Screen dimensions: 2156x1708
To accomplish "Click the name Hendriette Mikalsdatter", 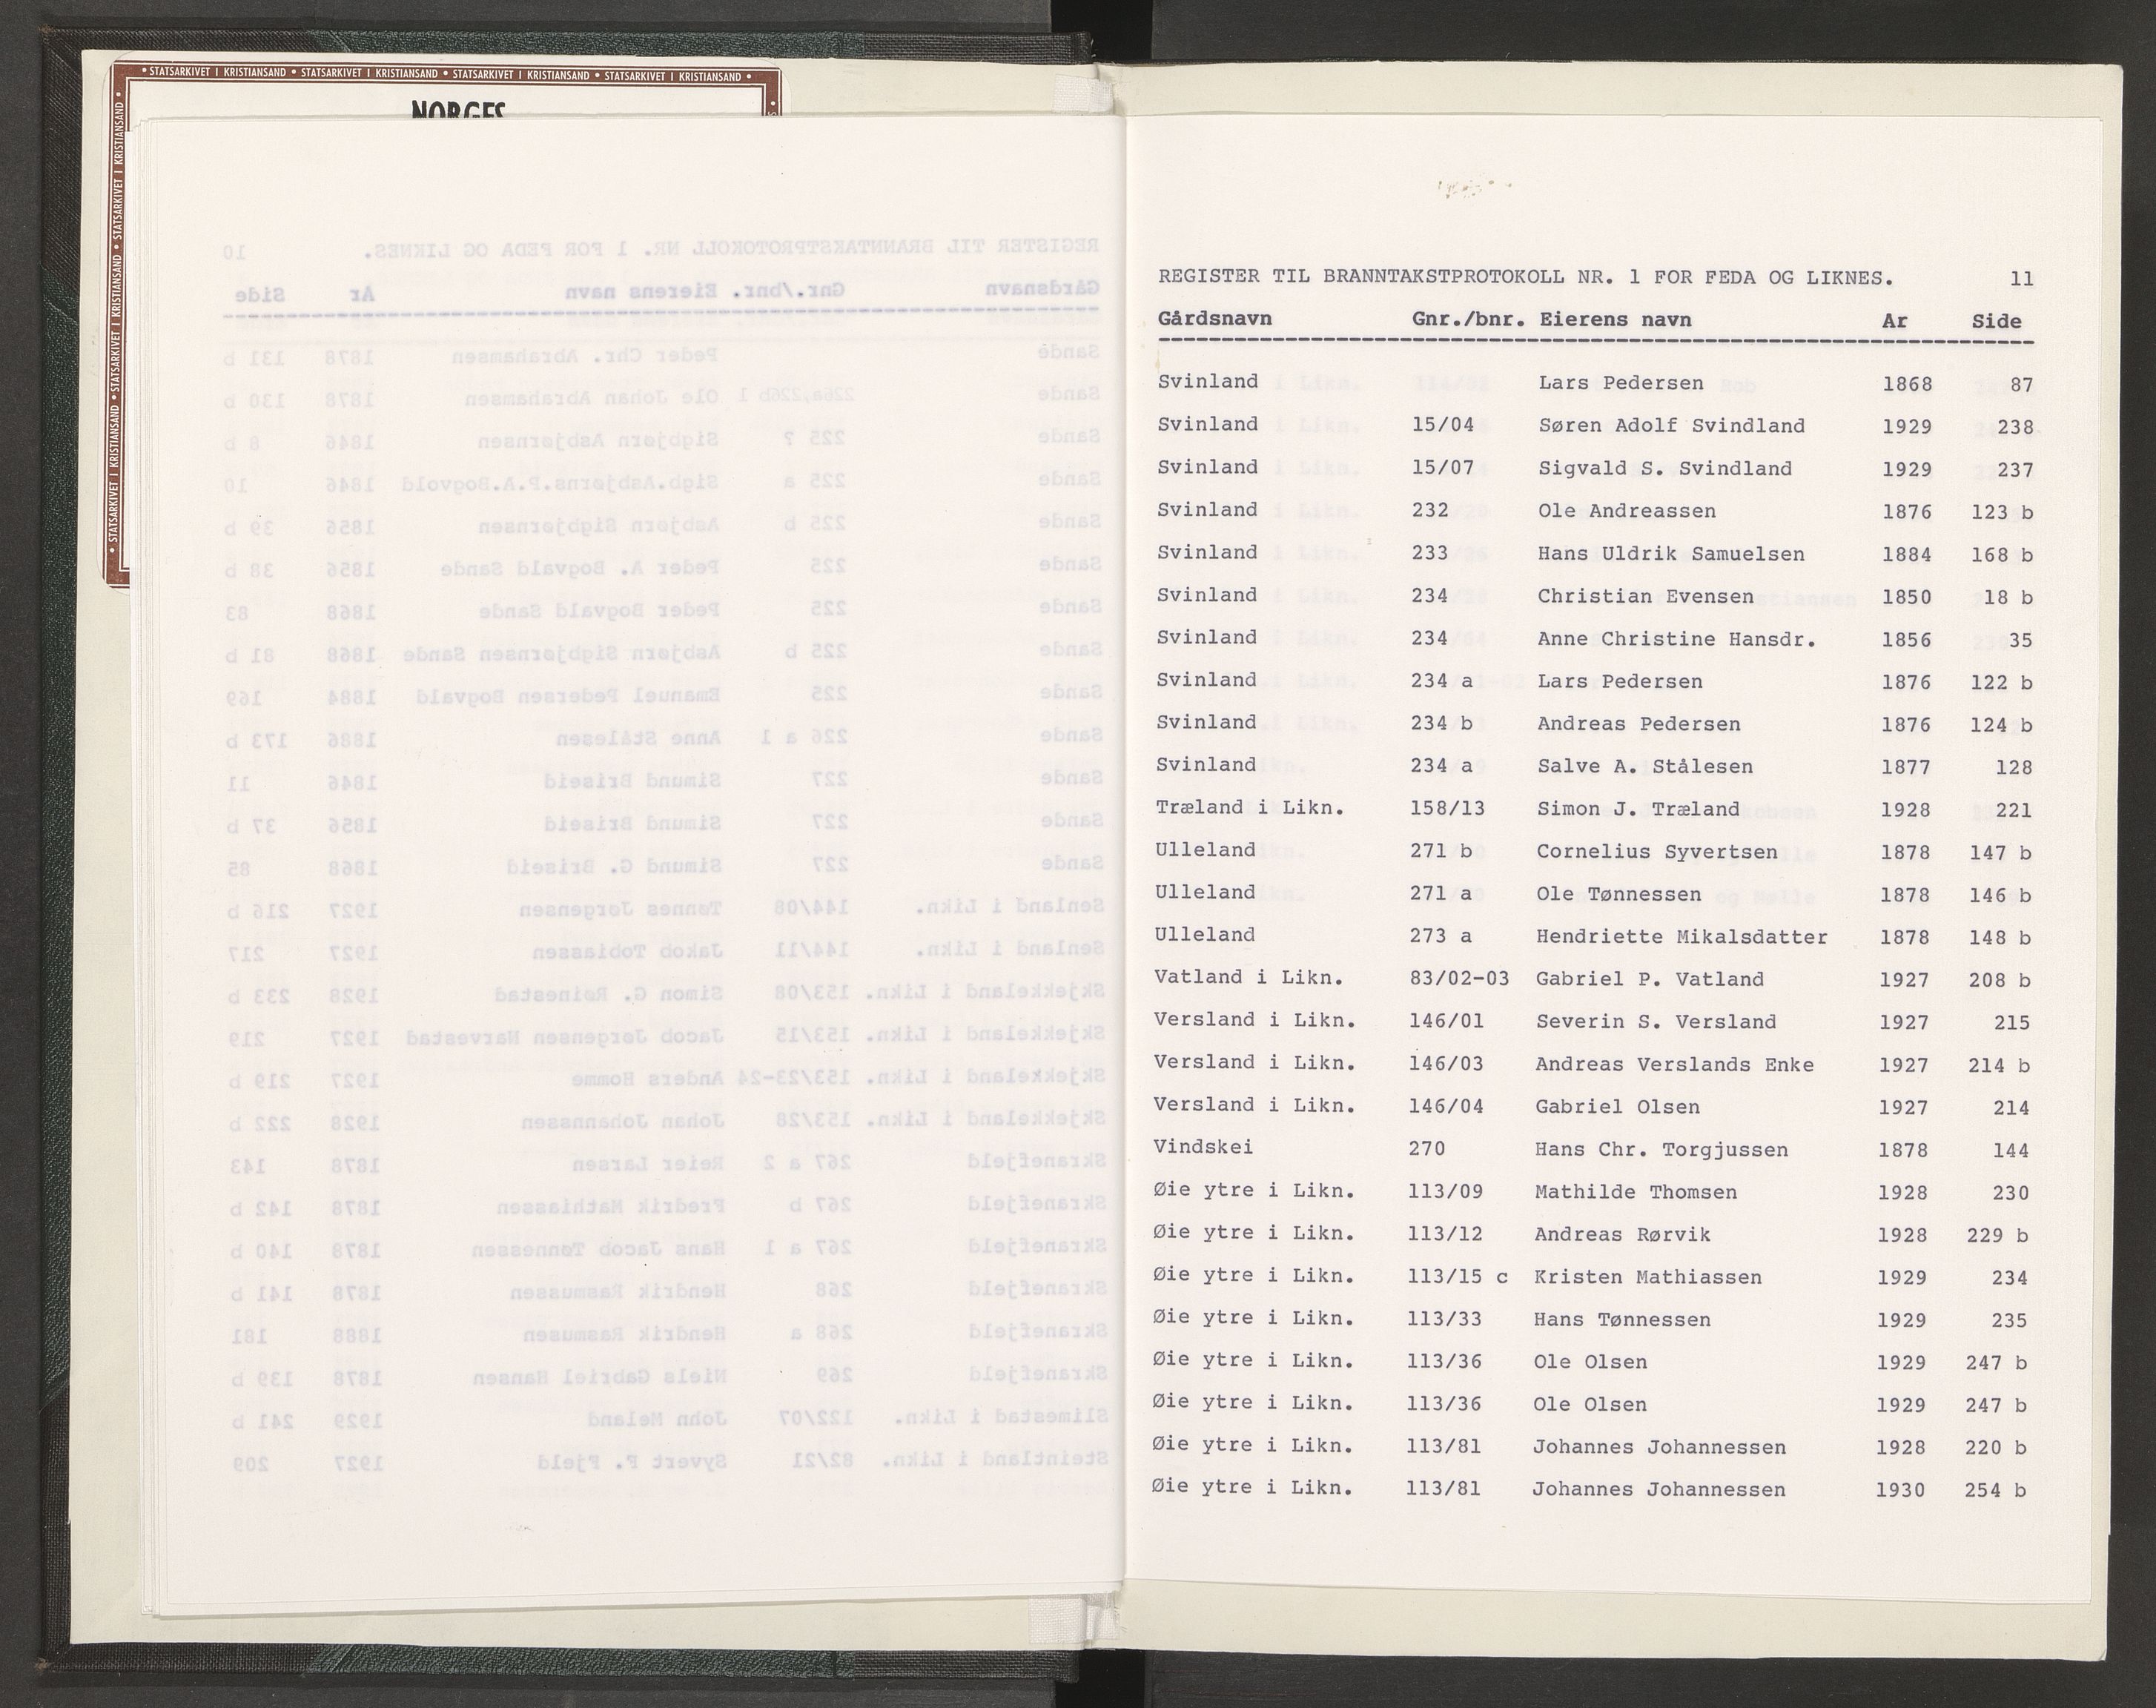I will tap(1681, 938).
